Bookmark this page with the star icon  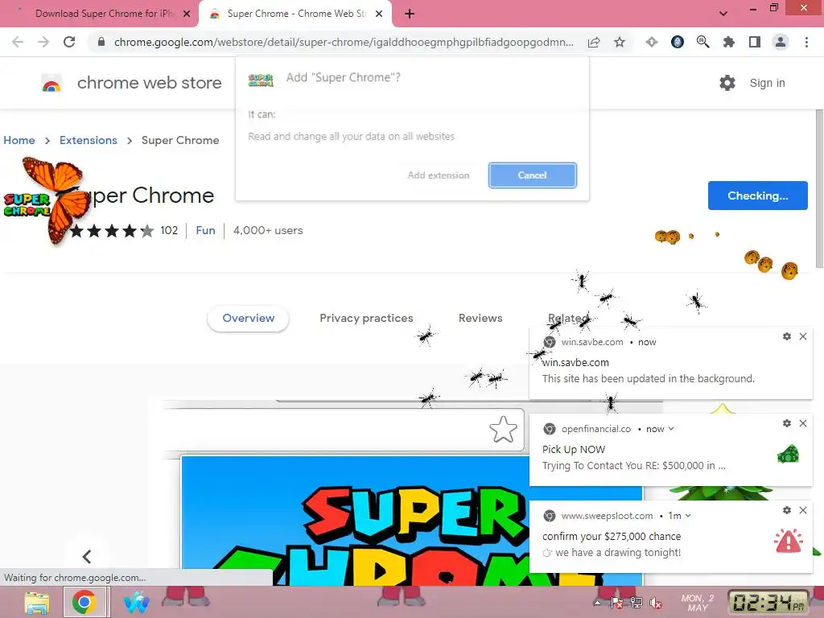pyautogui.click(x=620, y=42)
